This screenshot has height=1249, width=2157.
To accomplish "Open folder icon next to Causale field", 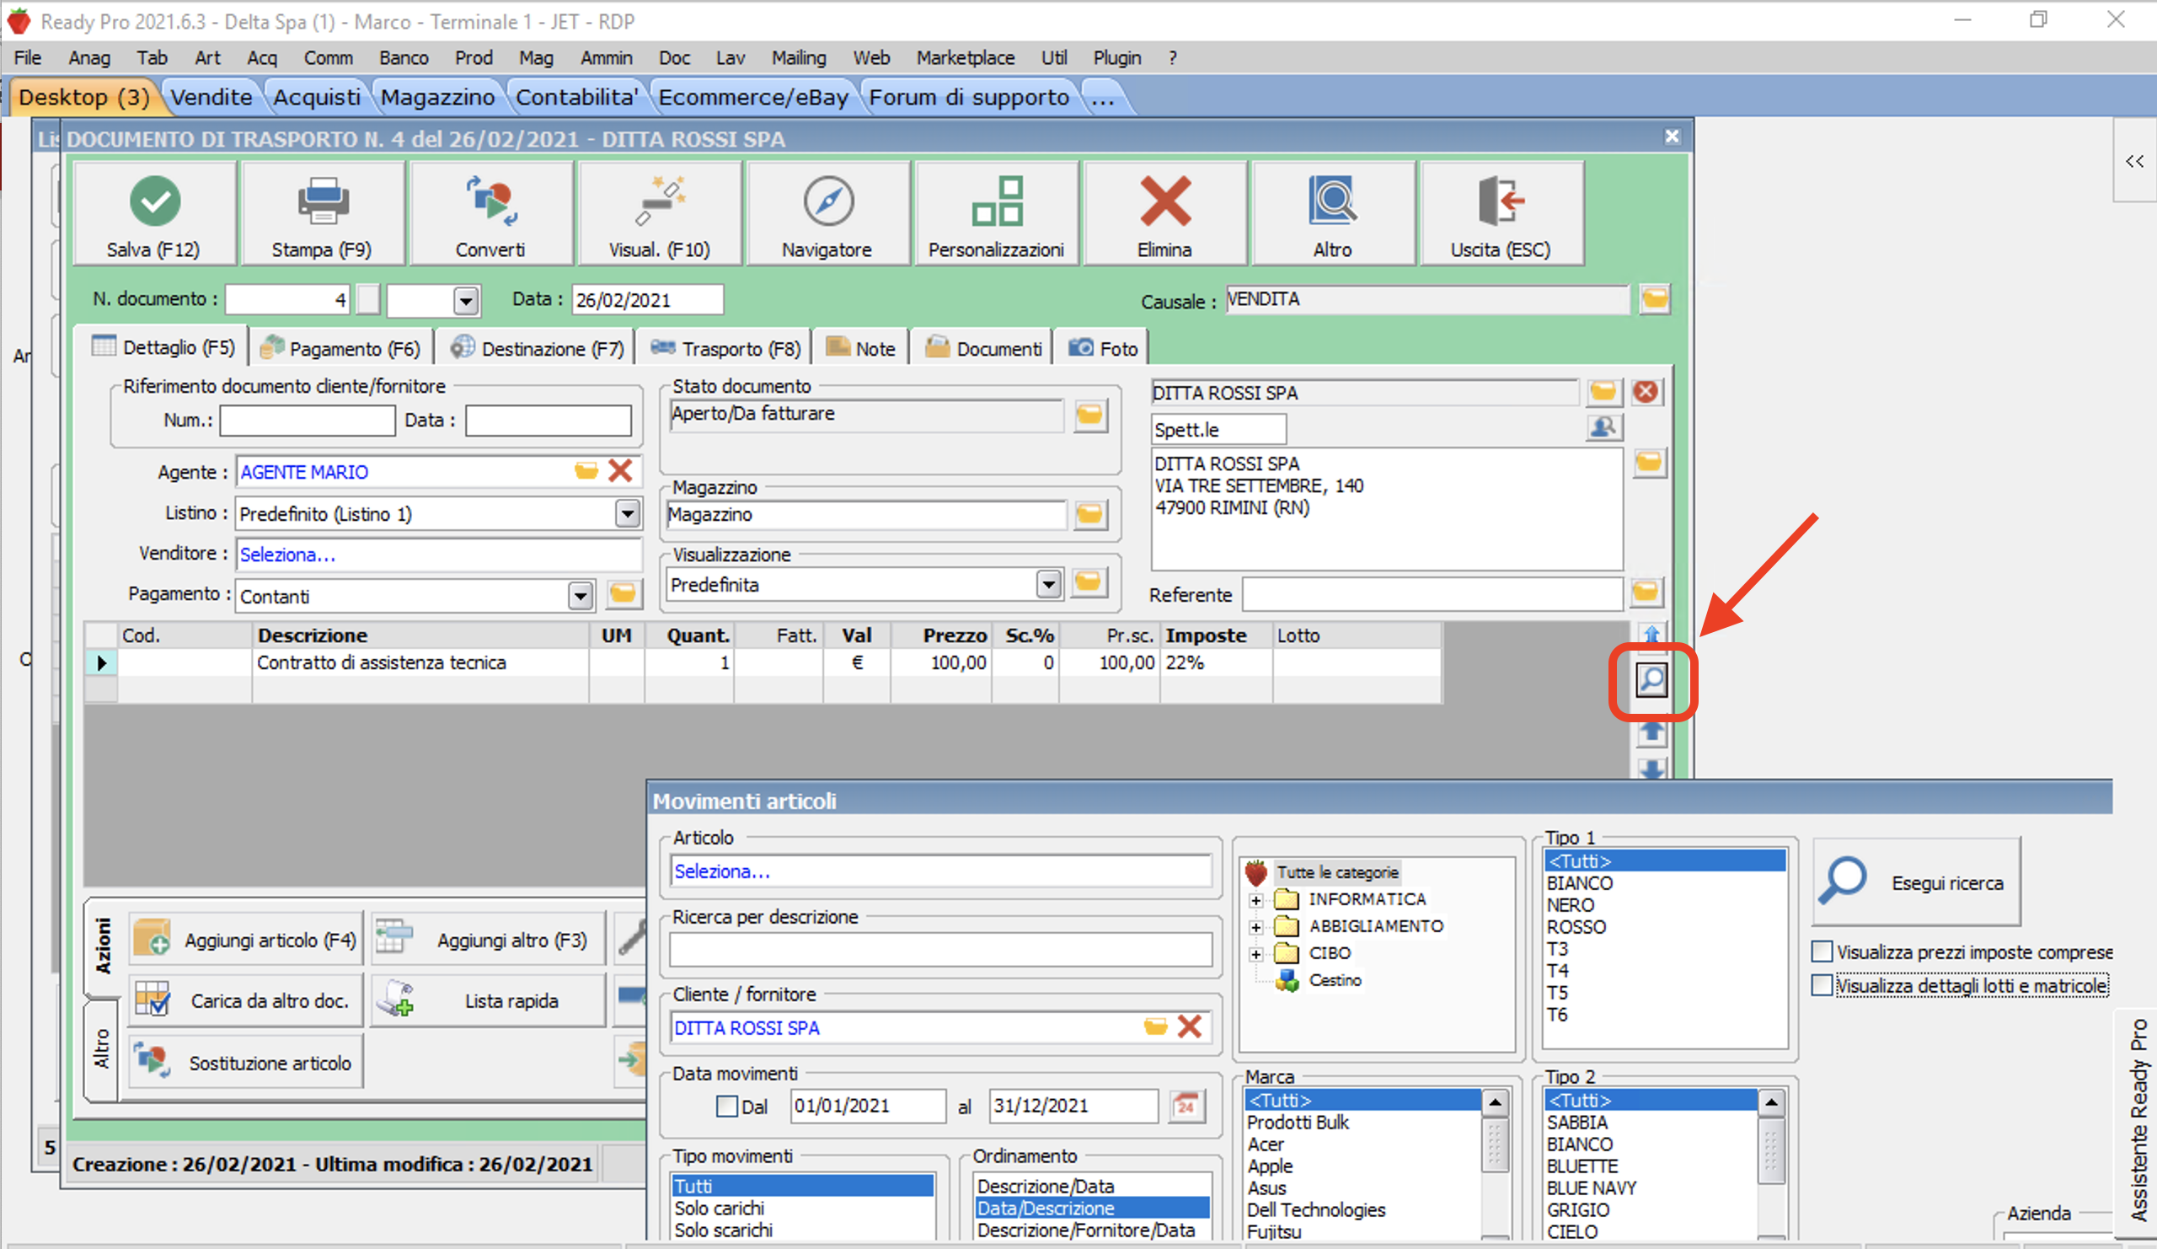I will coord(1655,300).
